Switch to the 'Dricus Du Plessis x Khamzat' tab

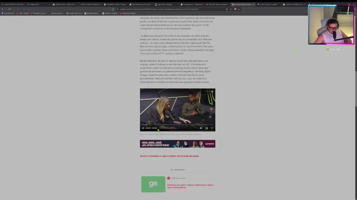click(x=90, y=4)
